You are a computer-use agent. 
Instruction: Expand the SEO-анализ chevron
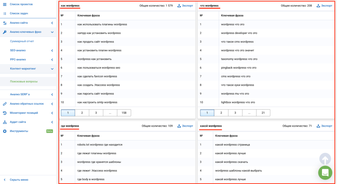(52, 50)
